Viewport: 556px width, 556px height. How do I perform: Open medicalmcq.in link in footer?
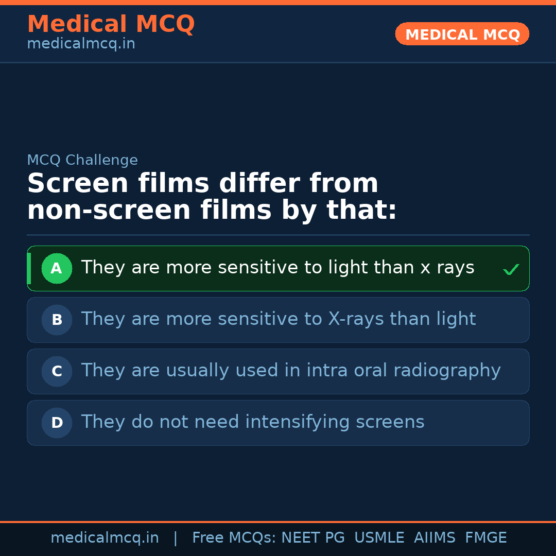point(105,538)
